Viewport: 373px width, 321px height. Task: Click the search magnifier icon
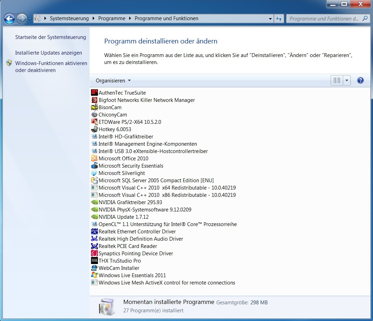point(365,18)
